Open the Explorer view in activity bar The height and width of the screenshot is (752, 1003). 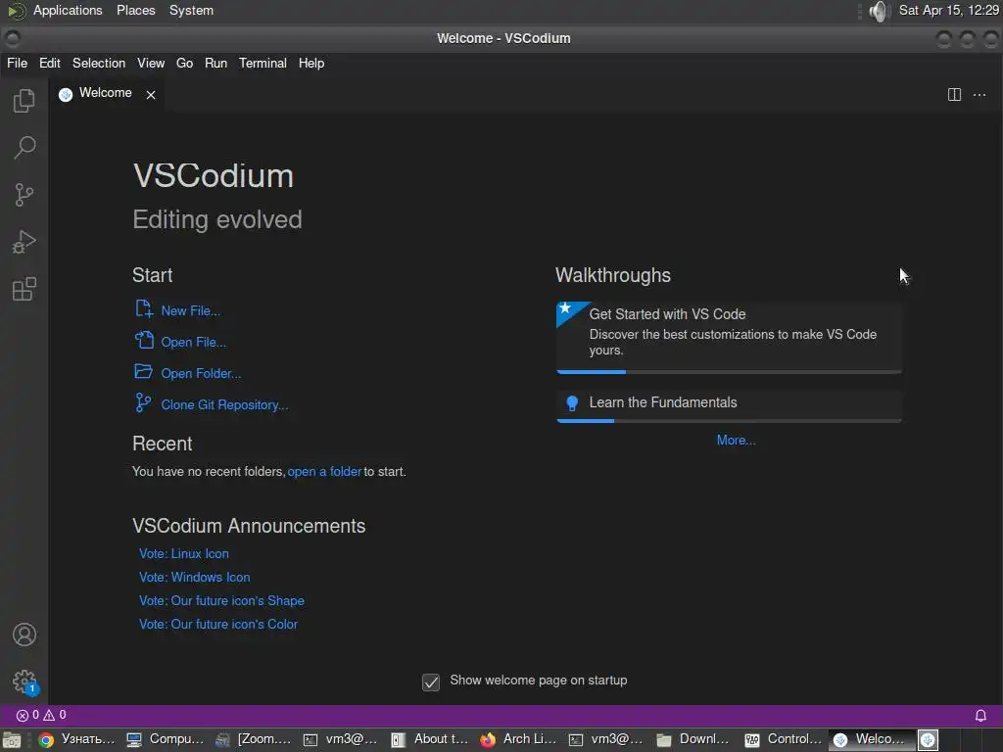[24, 101]
